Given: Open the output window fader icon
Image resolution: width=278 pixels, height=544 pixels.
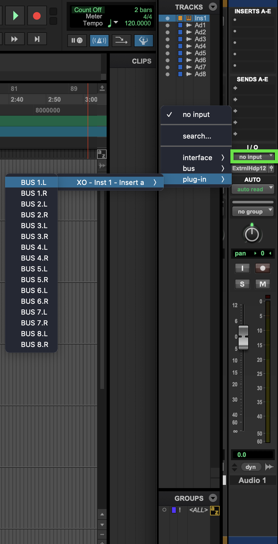Looking at the screenshot, I should [271, 168].
